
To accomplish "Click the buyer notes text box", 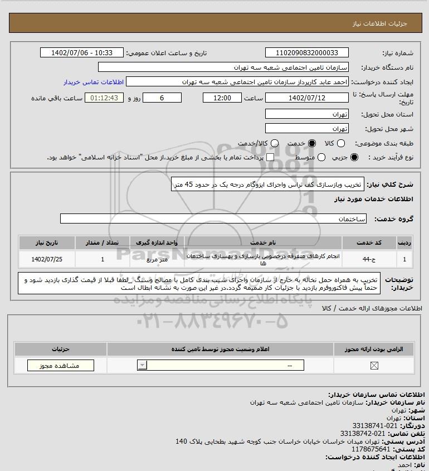I will pos(199,283).
